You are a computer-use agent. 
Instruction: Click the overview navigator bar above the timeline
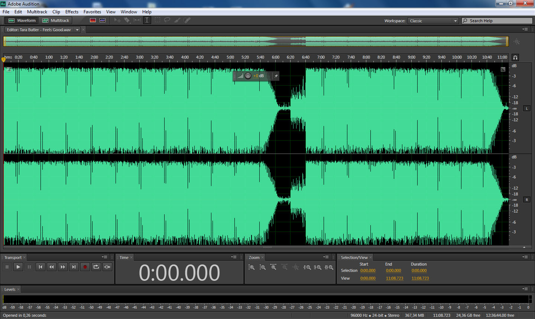coord(256,41)
